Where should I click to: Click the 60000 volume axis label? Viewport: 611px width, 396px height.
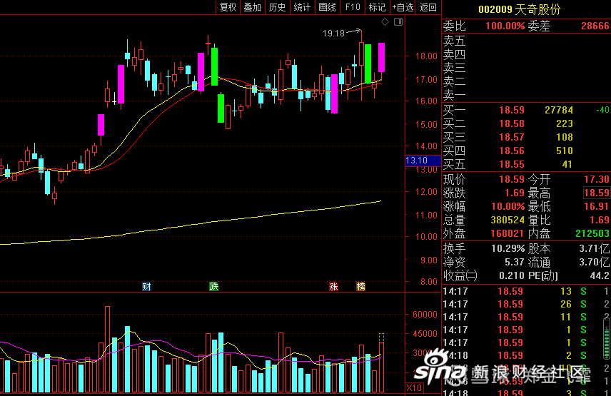click(425, 315)
